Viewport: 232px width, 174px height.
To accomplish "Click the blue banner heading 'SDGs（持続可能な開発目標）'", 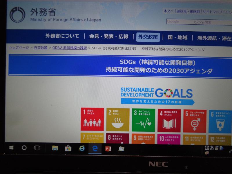I will [x=158, y=62].
